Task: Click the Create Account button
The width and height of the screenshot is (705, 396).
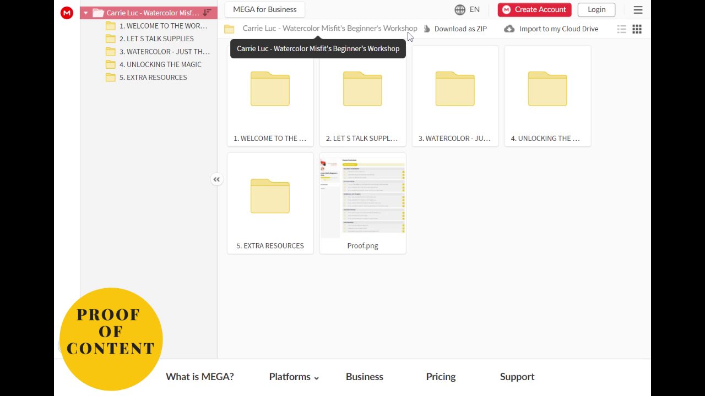Action: (x=534, y=9)
